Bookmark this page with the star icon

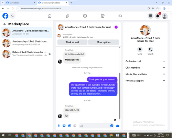[x=158, y=9]
